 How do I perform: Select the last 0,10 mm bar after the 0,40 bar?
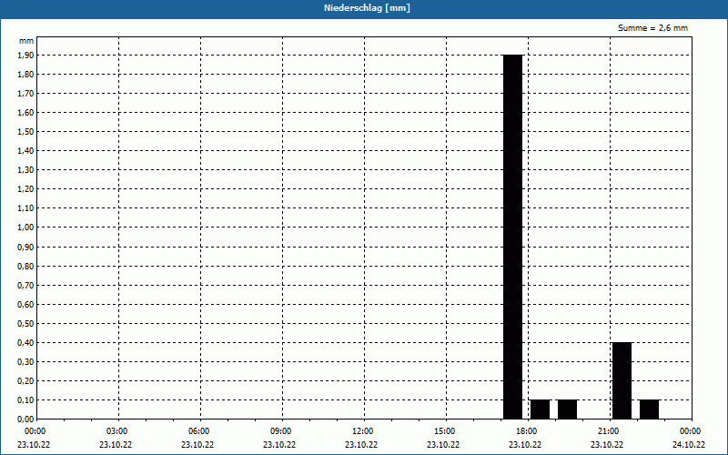click(x=649, y=409)
